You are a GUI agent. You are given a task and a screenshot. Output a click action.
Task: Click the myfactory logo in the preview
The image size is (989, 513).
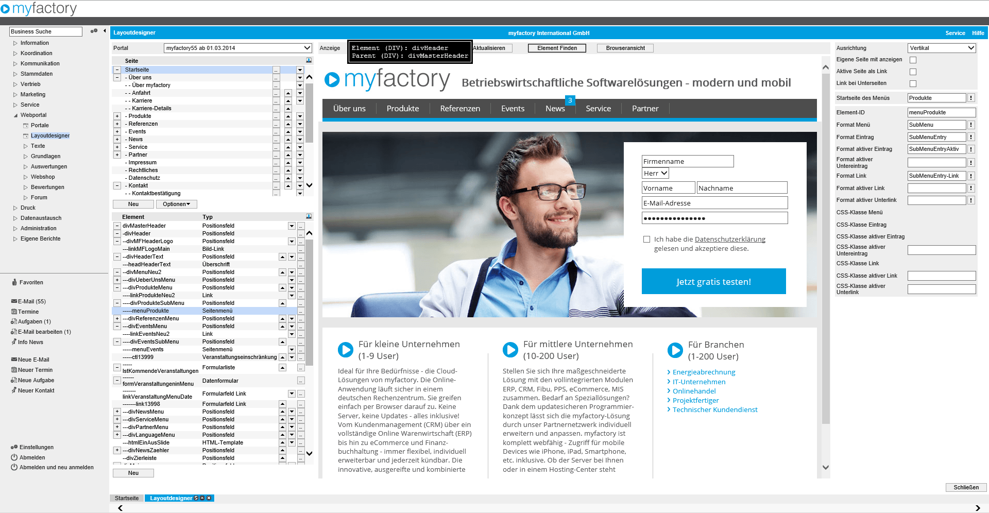coord(387,79)
